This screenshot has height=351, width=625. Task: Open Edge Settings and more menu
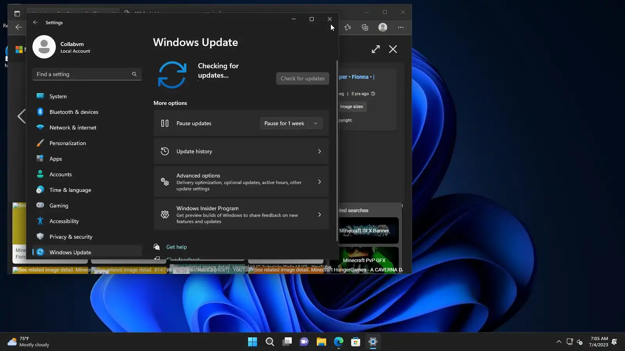pos(401,27)
